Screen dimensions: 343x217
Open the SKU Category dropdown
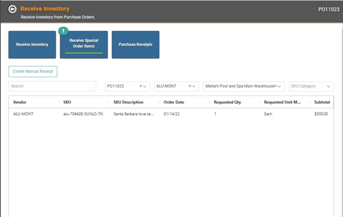coord(329,86)
